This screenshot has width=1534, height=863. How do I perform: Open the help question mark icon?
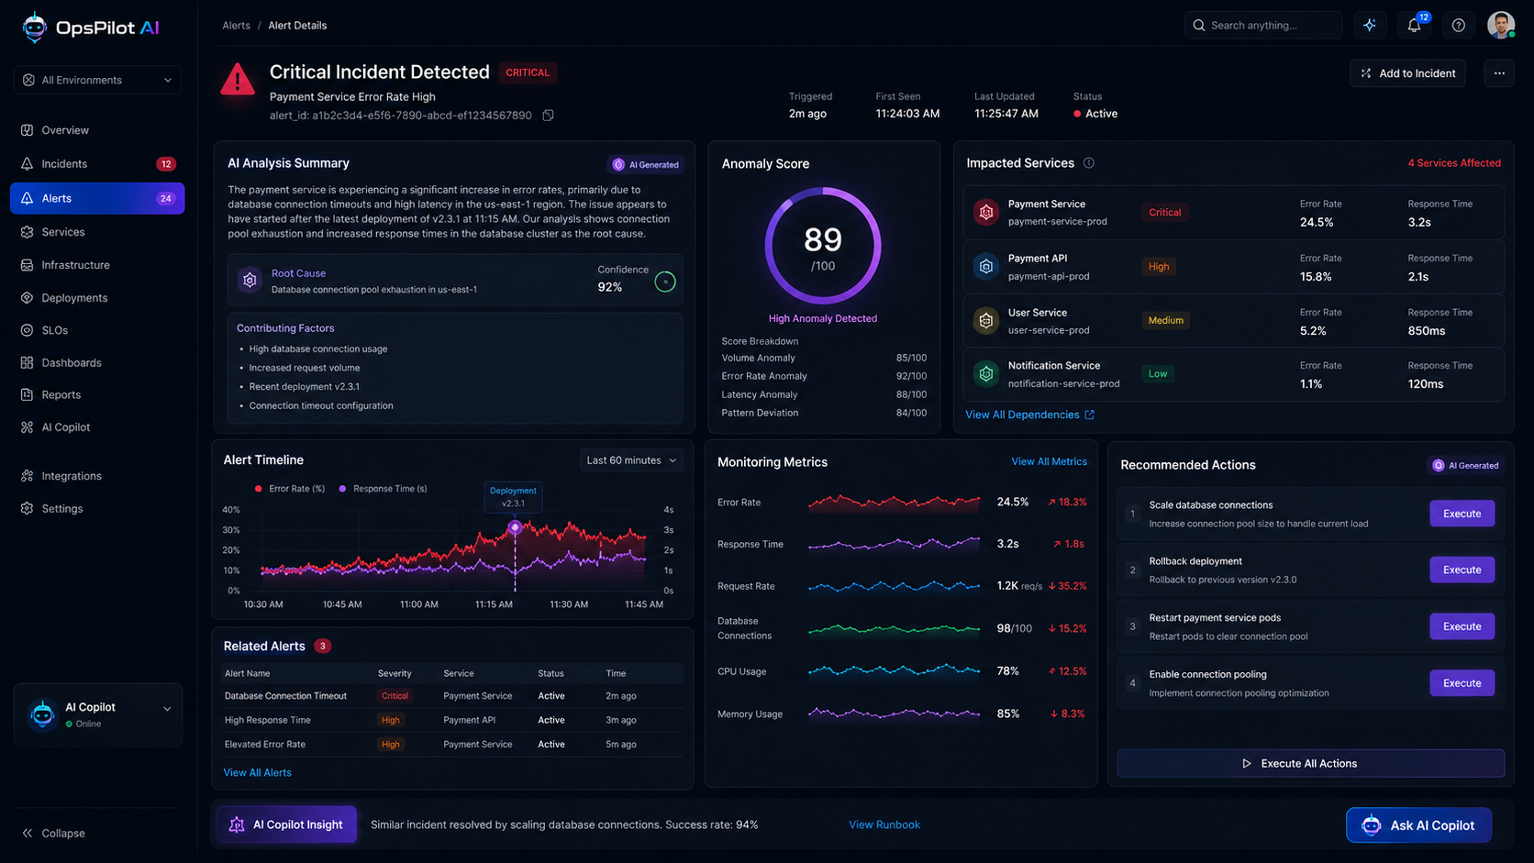1458,25
